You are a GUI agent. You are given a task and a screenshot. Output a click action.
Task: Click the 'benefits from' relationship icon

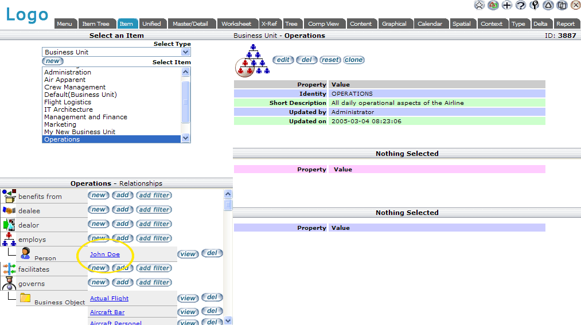(x=9, y=196)
